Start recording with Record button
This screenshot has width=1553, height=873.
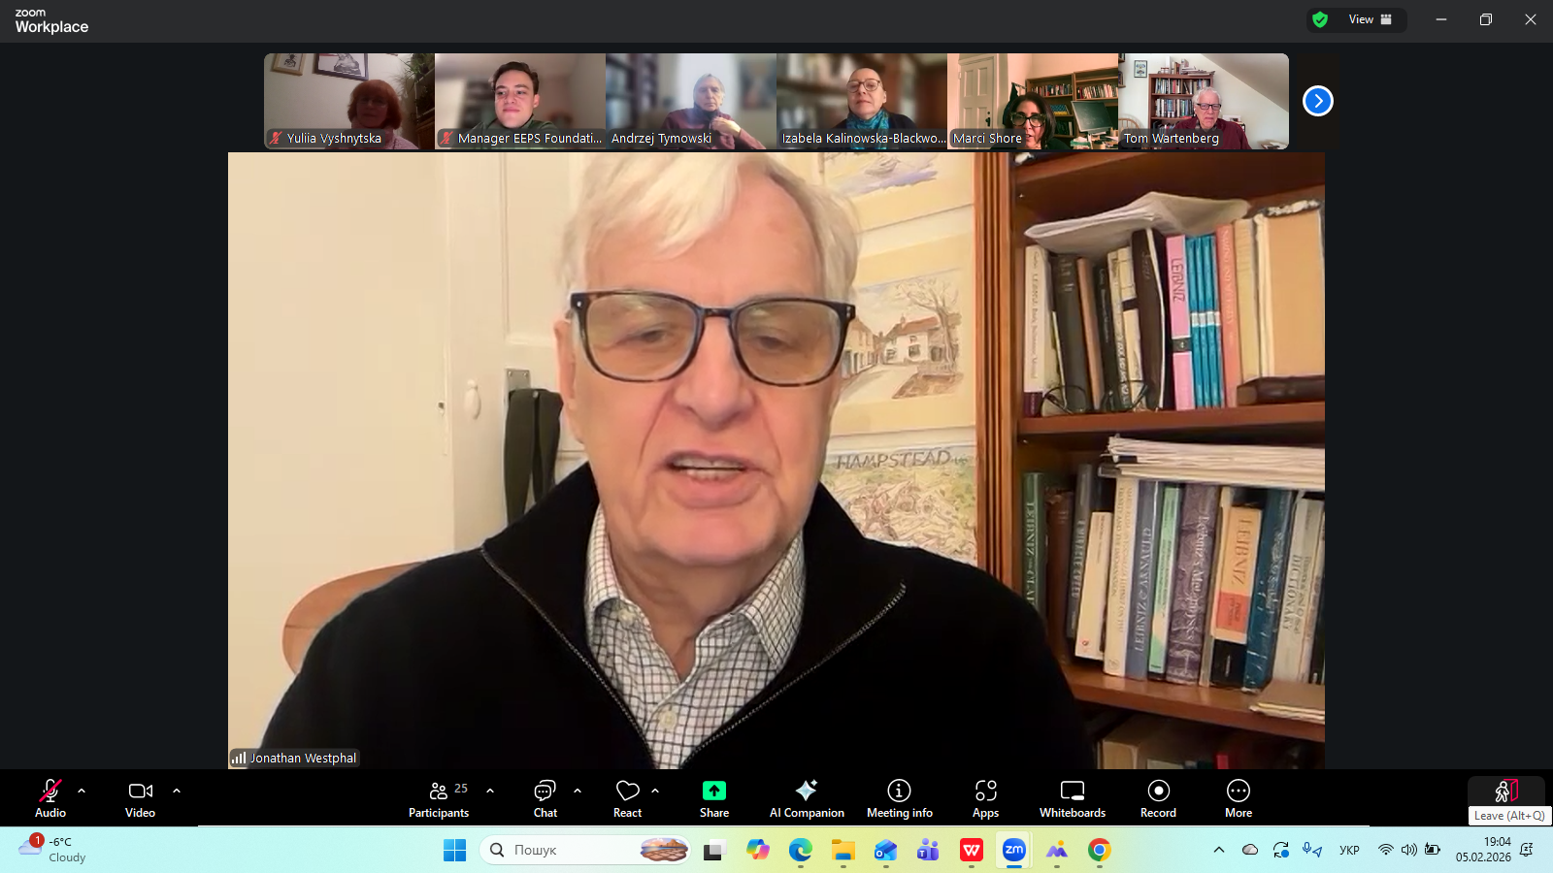tap(1158, 798)
